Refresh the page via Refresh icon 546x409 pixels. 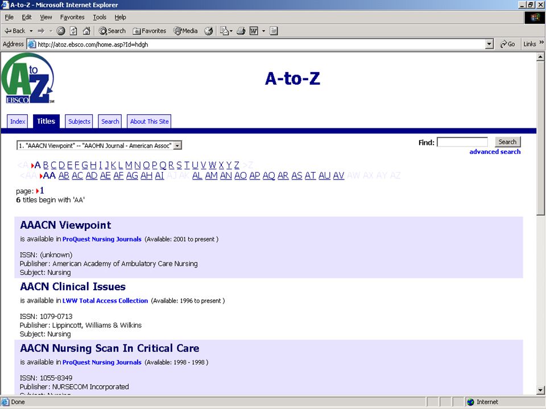[73, 31]
